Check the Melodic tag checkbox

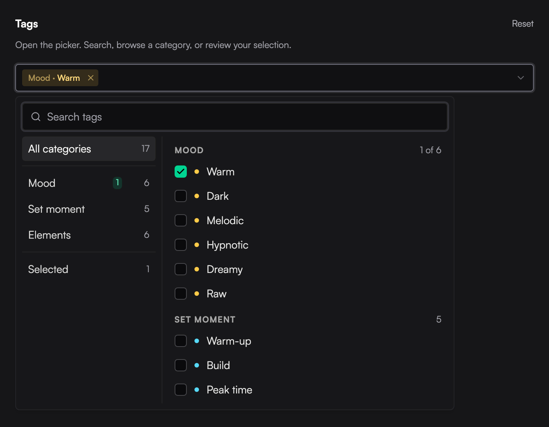[181, 220]
